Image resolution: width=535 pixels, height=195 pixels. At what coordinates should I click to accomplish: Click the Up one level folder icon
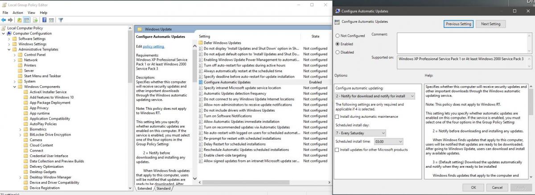tap(20, 20)
